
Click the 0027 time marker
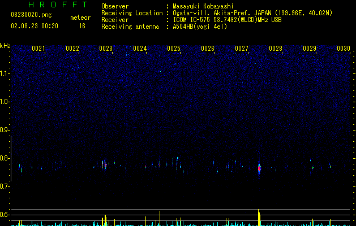242,49
